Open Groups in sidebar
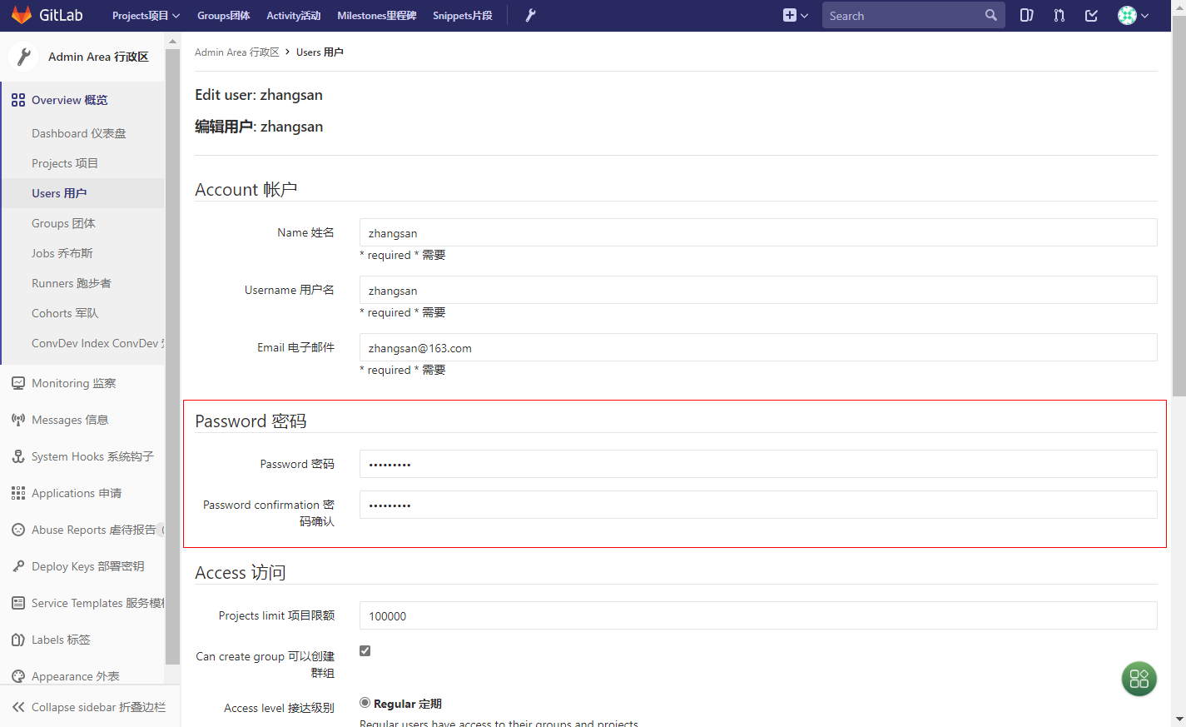 pyautogui.click(x=63, y=223)
